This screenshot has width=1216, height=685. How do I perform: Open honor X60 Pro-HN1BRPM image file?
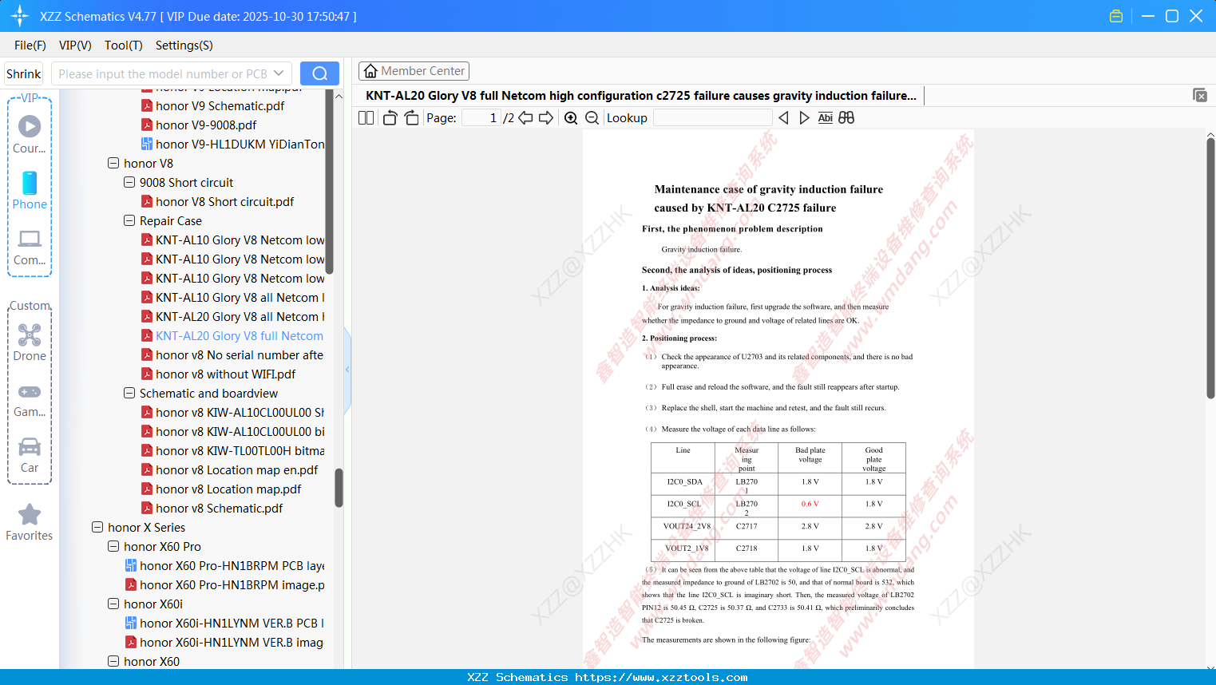click(x=225, y=584)
